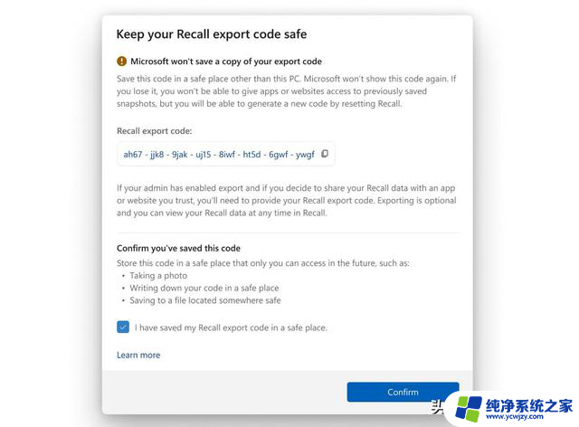The height and width of the screenshot is (427, 579).
Task: Click 'Microsoft won't save a copy' warning heading
Action: [226, 62]
